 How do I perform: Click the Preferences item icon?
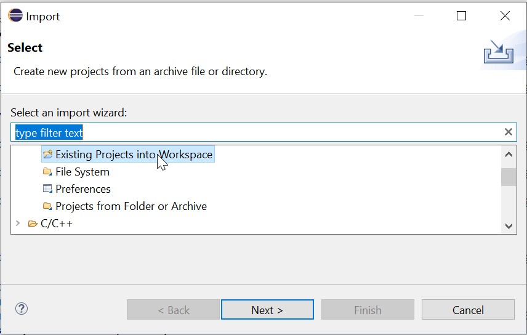[x=48, y=189]
